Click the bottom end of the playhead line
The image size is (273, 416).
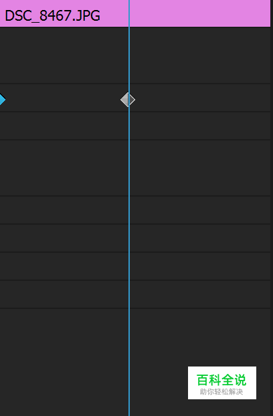[129, 414]
